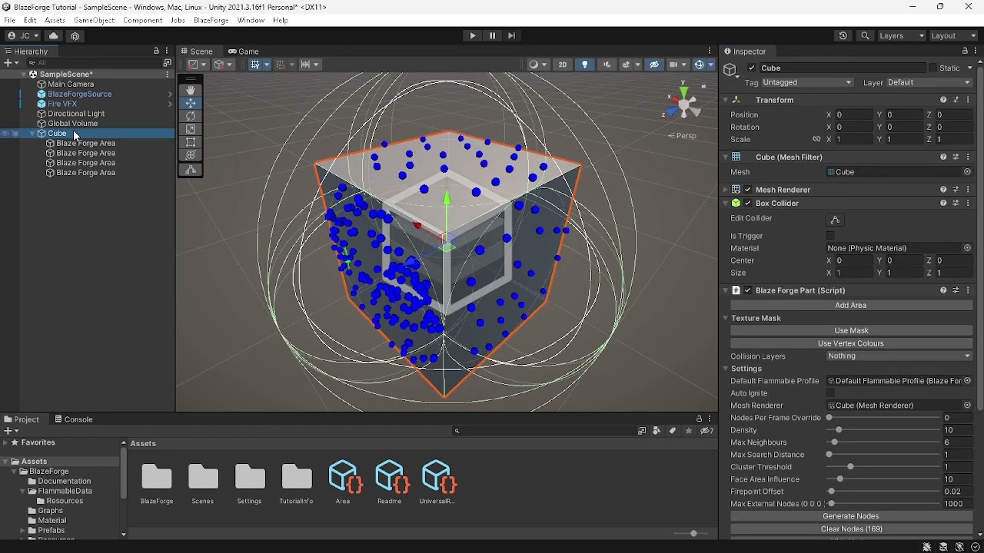Toggle the Is Trigger checkbox

tap(830, 236)
